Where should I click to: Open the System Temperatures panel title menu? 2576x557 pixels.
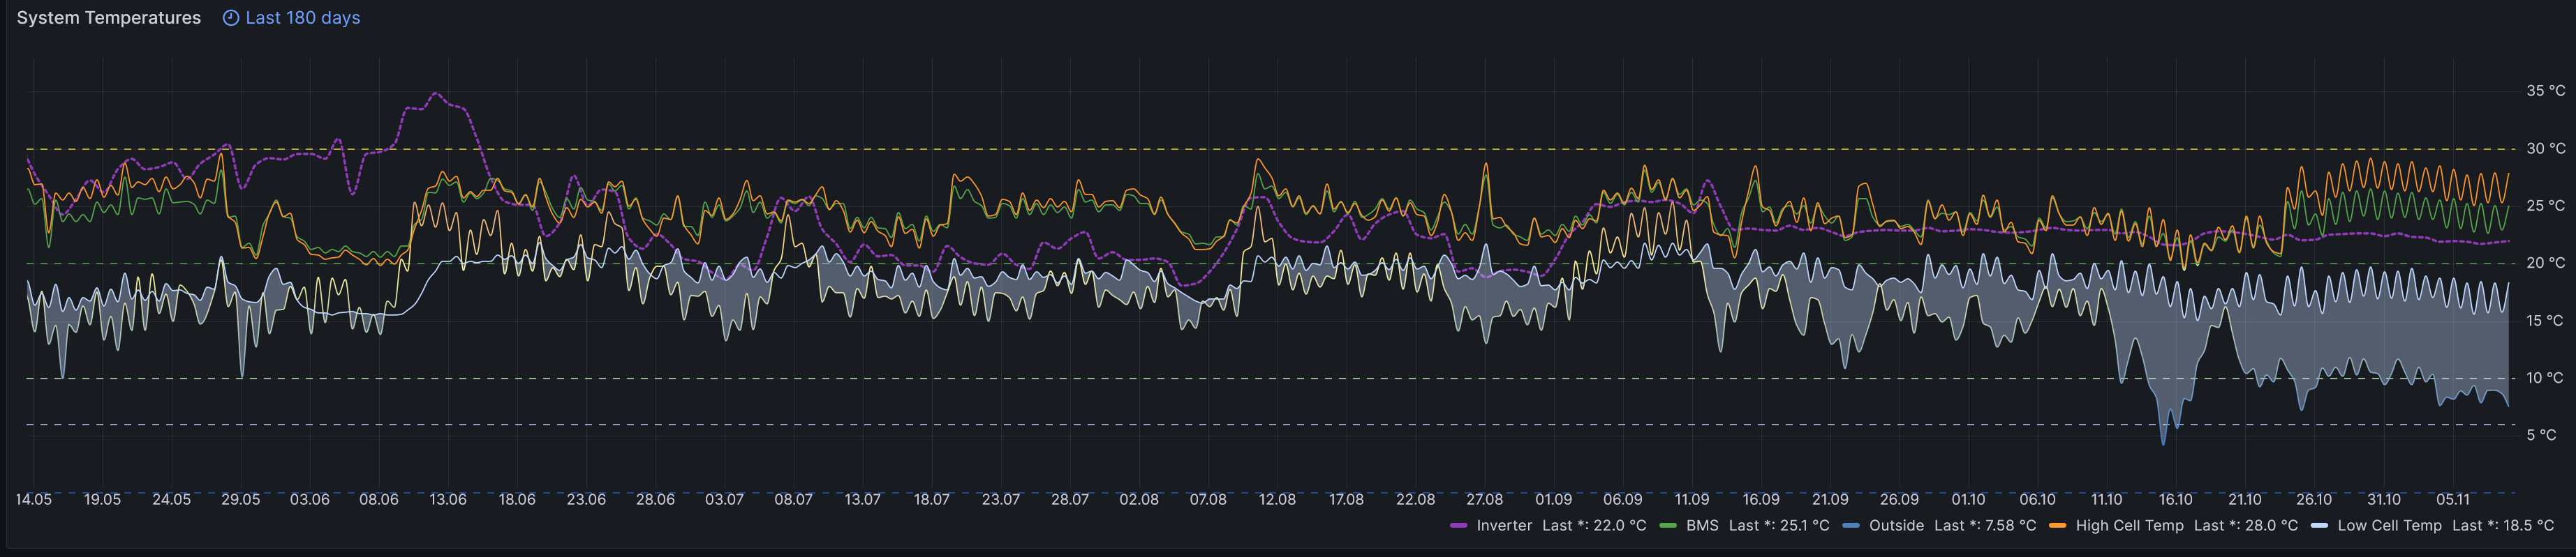click(x=108, y=18)
